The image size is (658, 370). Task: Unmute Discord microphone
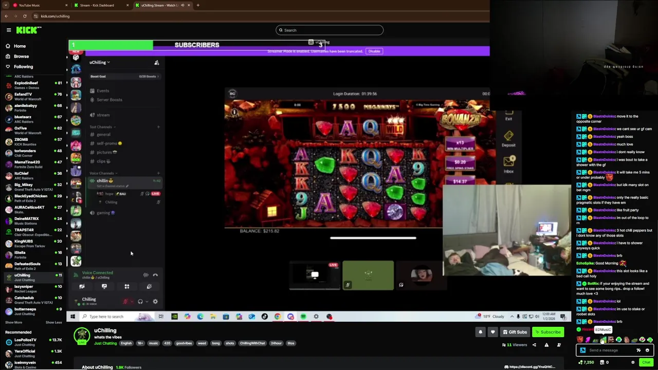[x=125, y=302]
